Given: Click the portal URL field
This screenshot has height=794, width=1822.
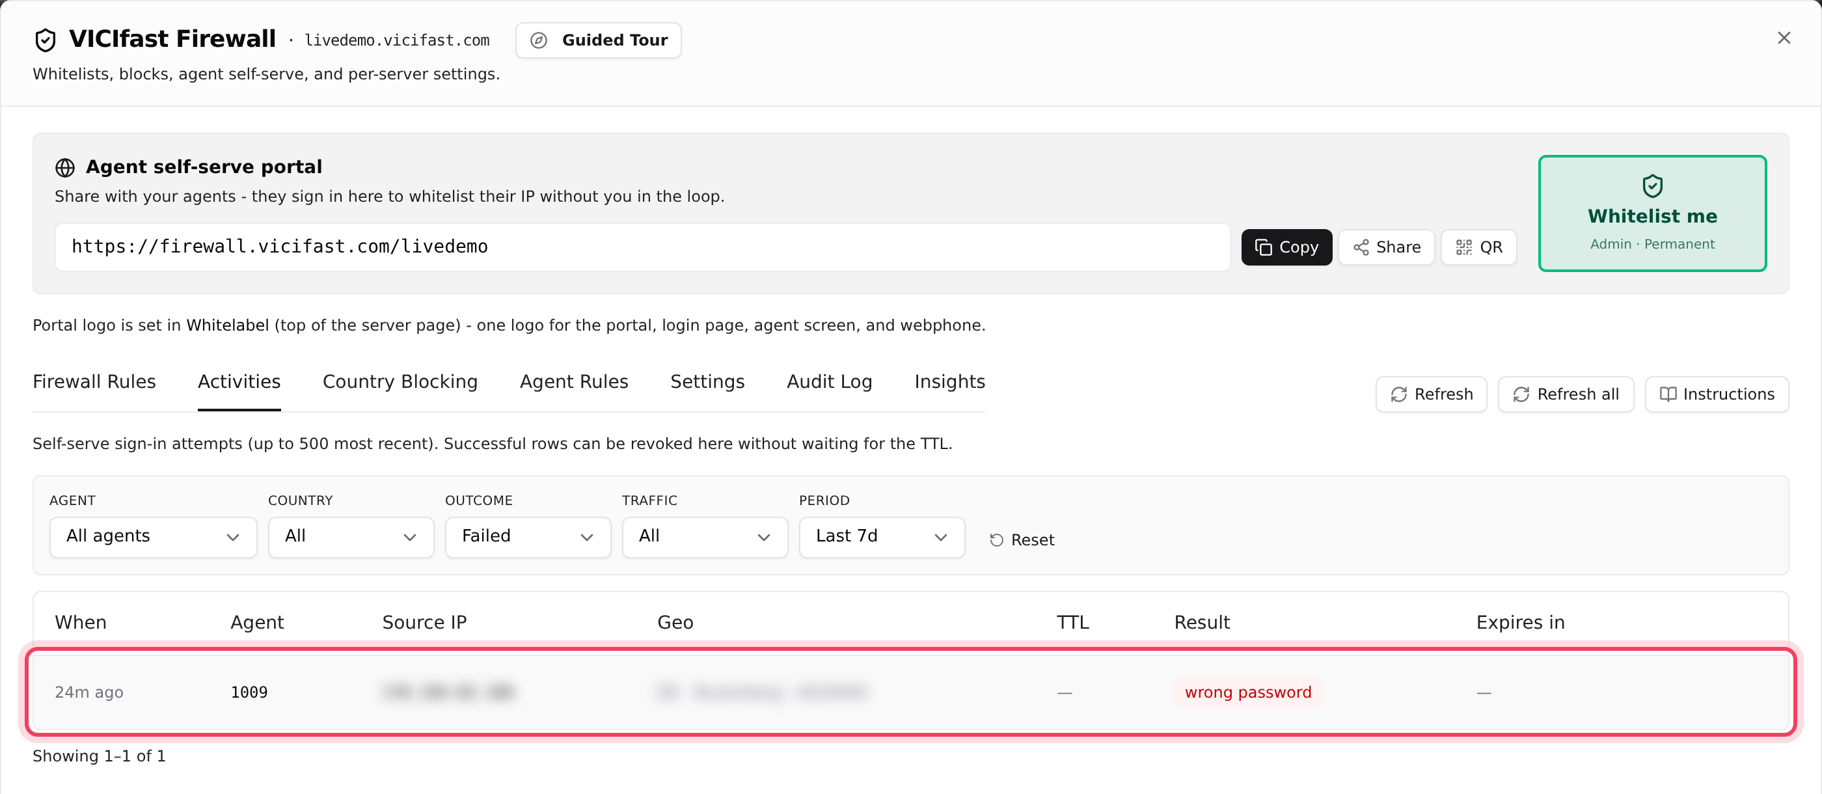Looking at the screenshot, I should coord(642,247).
